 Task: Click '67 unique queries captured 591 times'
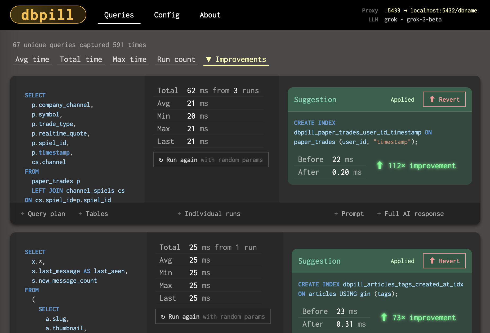tap(79, 45)
